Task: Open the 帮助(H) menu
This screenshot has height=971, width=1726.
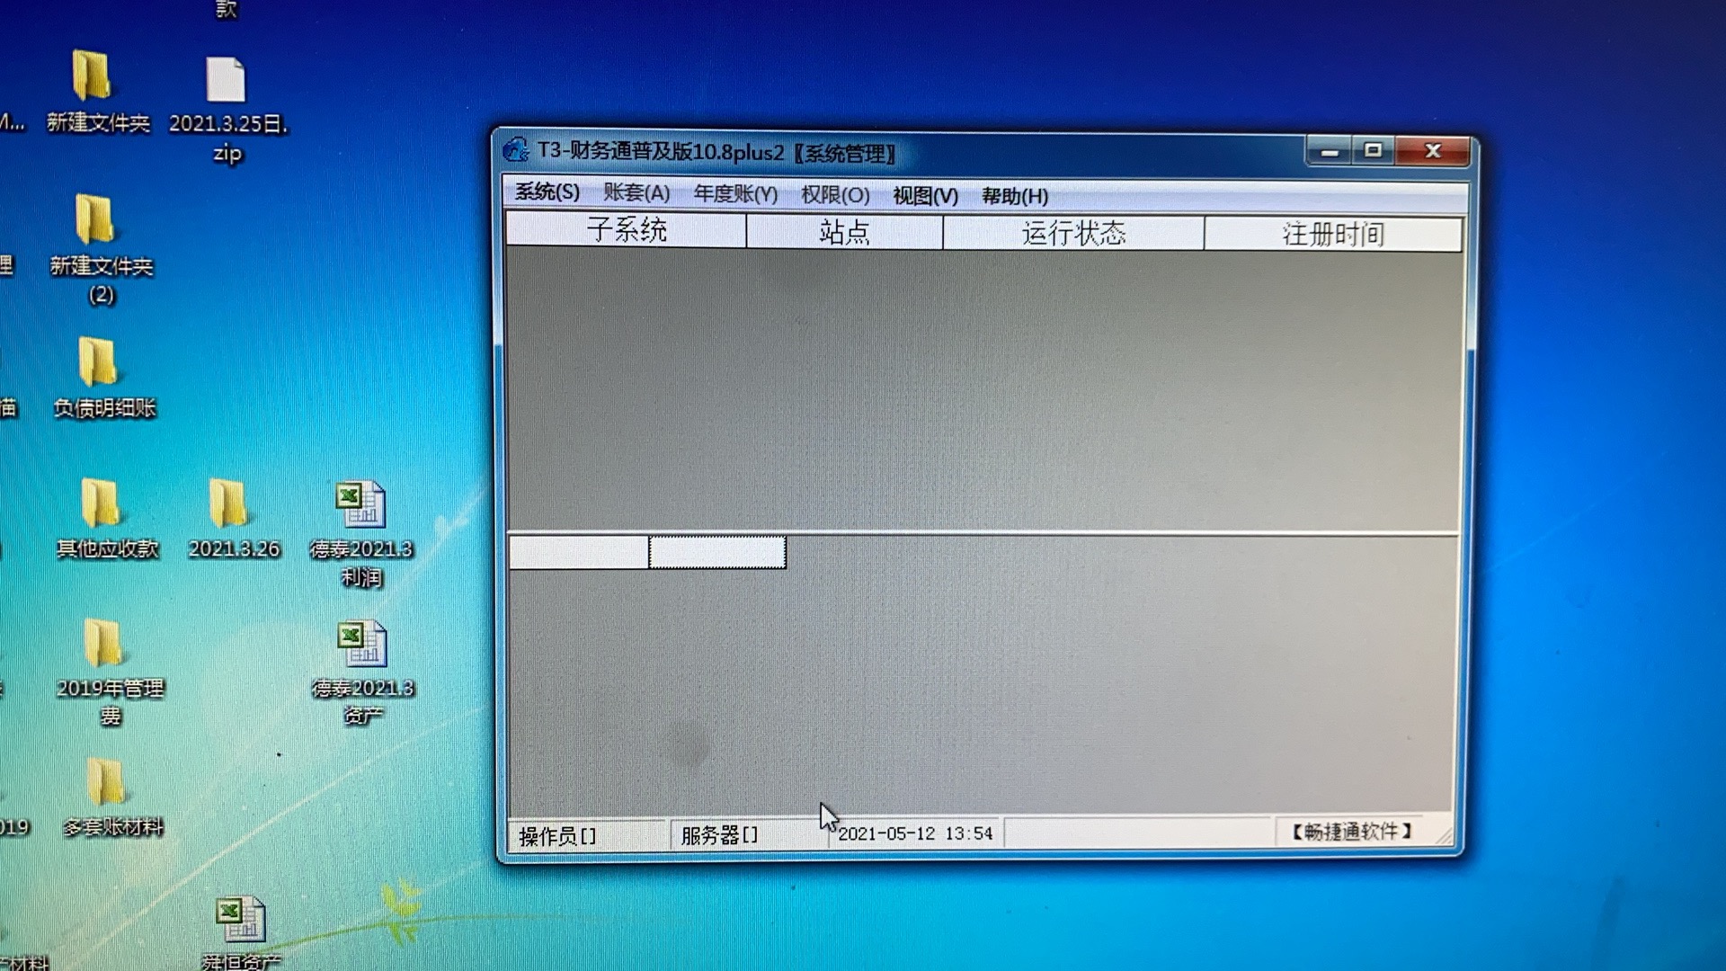Action: 1015,196
